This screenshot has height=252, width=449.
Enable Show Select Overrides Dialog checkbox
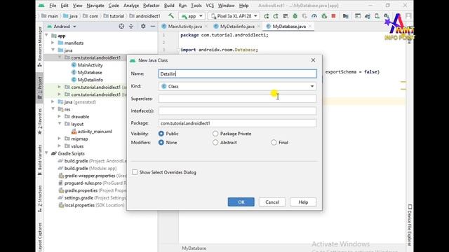coord(135,172)
